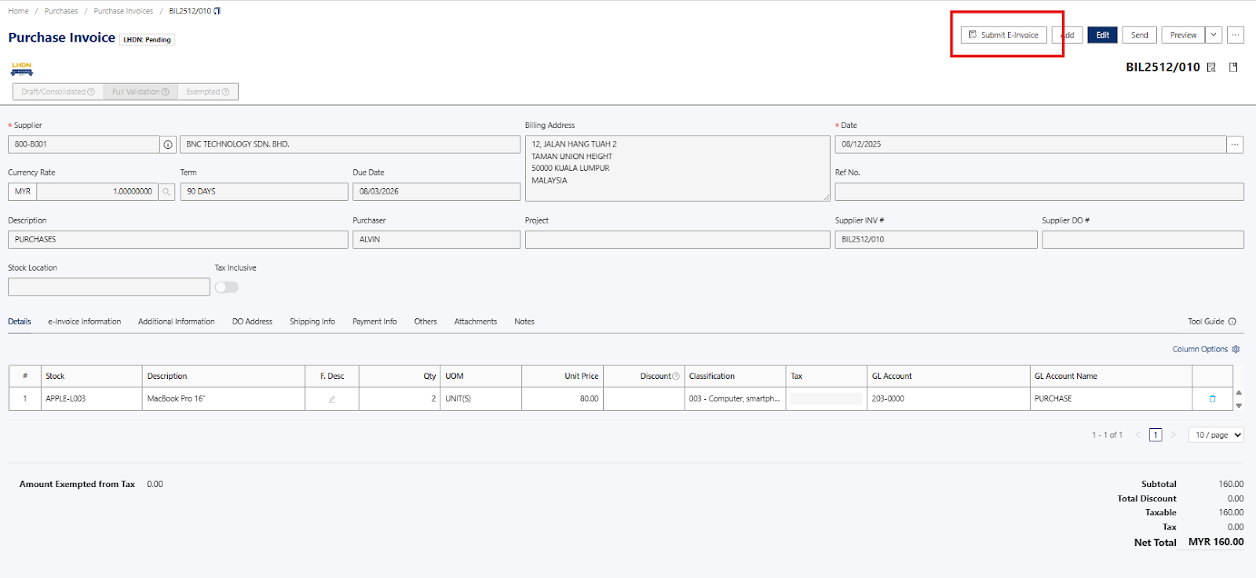Expand the Preview dropdown arrow

pos(1214,35)
